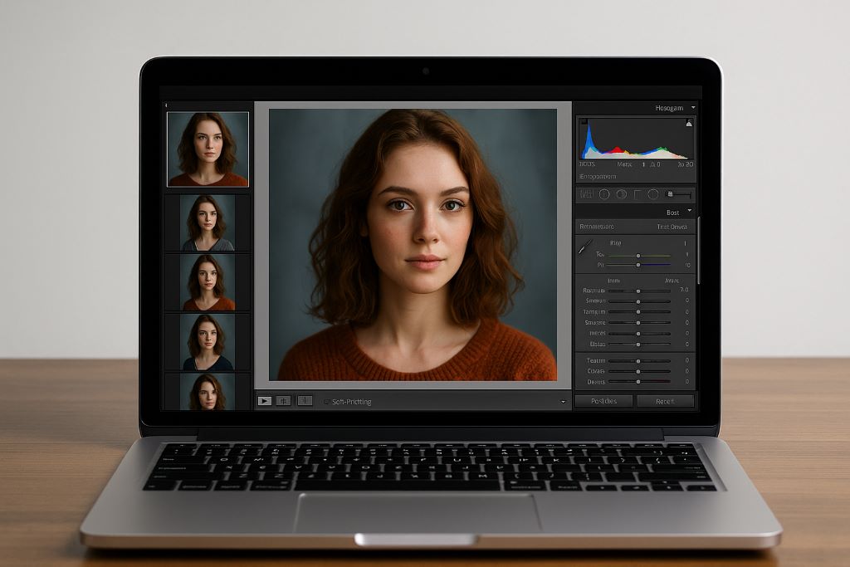This screenshot has width=850, height=567.
Task: Click the play slideshow button below the photo
Action: pos(264,401)
